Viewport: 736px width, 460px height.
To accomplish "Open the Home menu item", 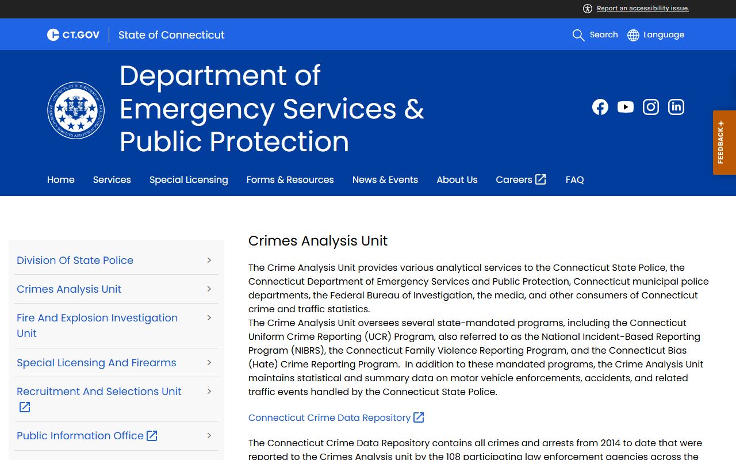I will 61,179.
